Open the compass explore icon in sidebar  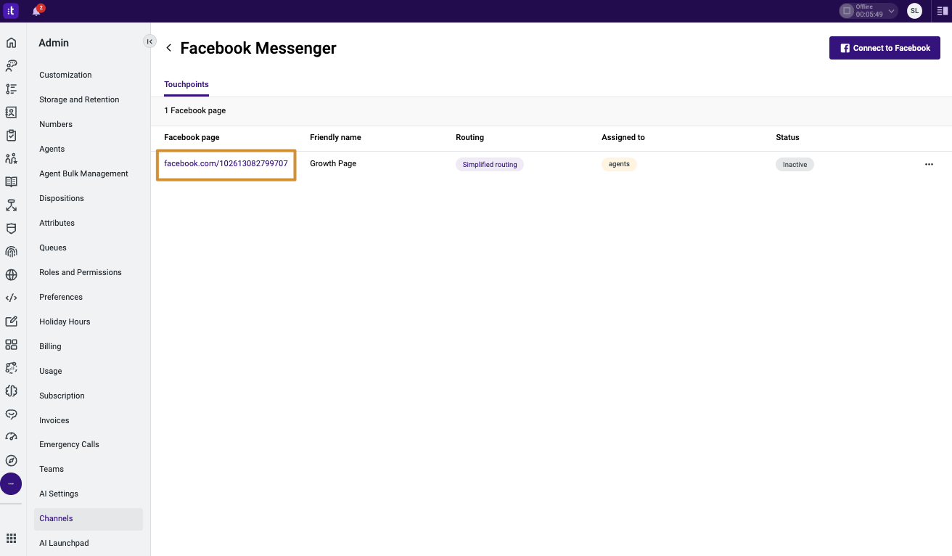pos(11,460)
